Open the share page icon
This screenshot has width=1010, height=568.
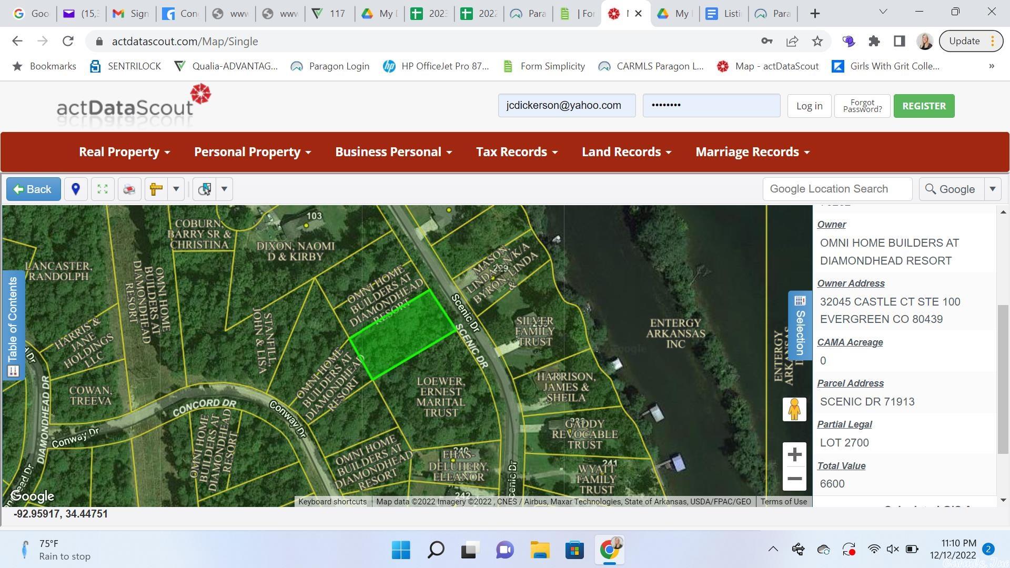[792, 41]
